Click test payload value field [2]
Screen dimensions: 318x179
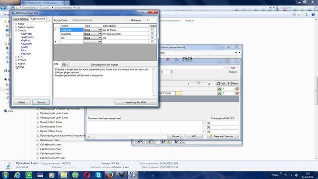click(x=224, y=127)
